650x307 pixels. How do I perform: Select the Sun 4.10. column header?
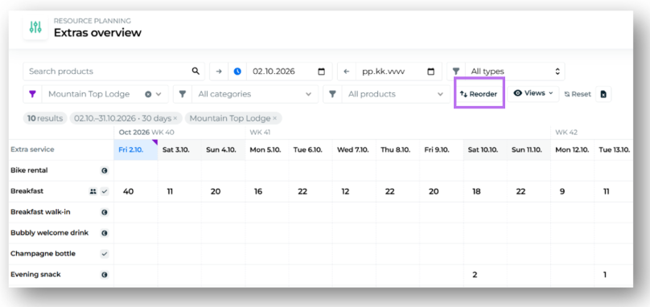point(223,149)
